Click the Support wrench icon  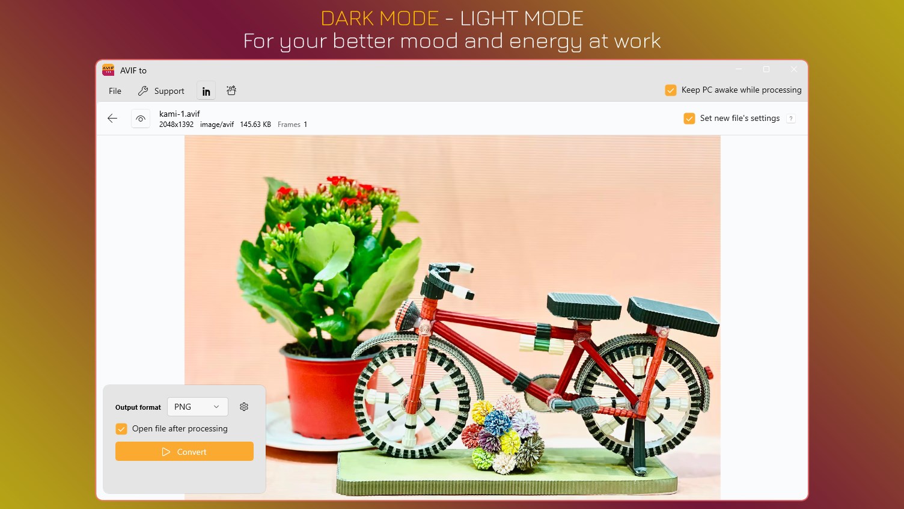tap(143, 91)
